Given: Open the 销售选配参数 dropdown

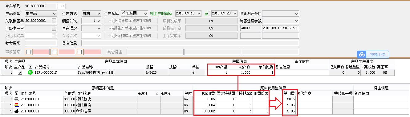Looking at the screenshot, I should click(x=297, y=21).
